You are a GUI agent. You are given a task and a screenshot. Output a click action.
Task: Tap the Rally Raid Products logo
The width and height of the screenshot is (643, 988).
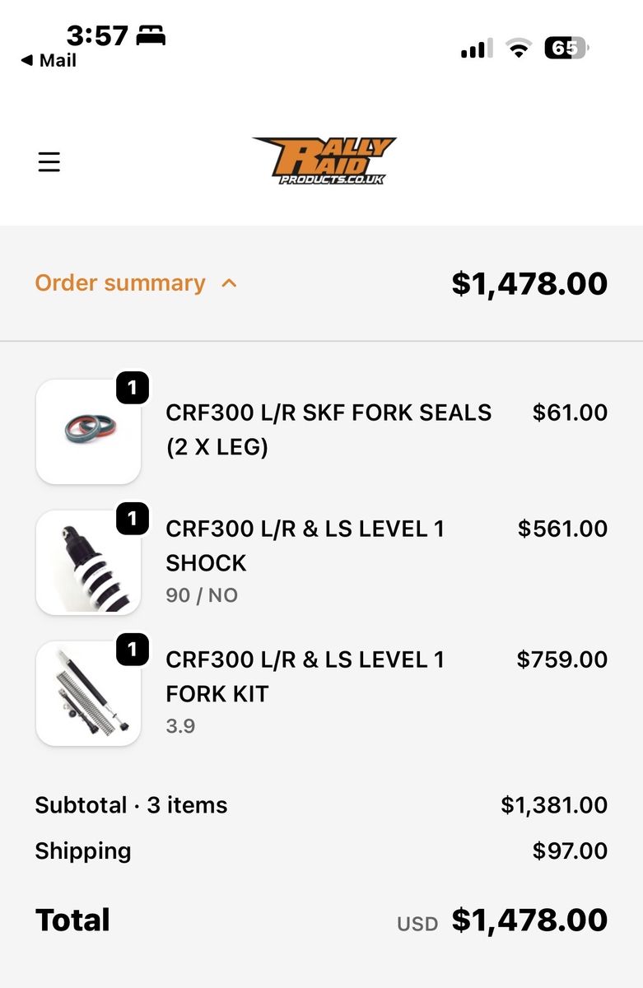[x=324, y=161]
